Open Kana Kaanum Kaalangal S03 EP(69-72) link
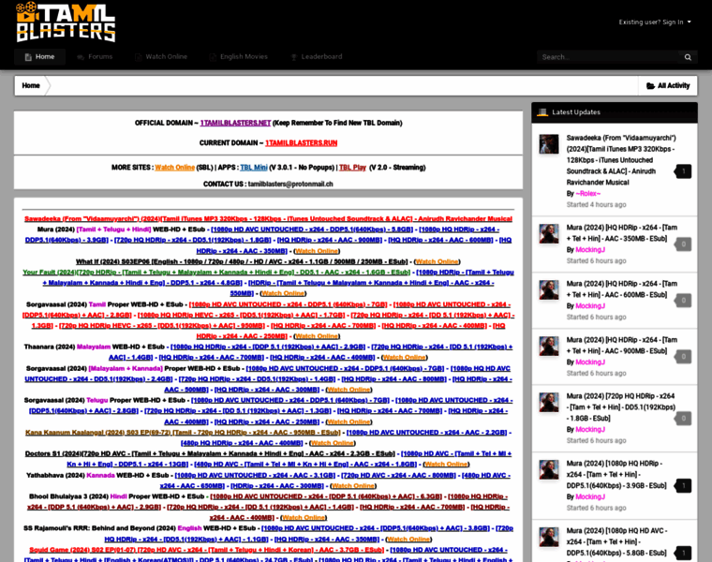Image resolution: width=712 pixels, height=562 pixels. (x=183, y=433)
